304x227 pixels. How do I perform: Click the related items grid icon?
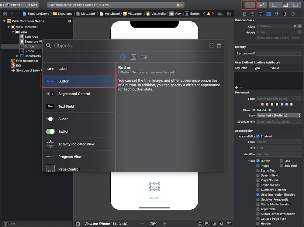[5, 14]
